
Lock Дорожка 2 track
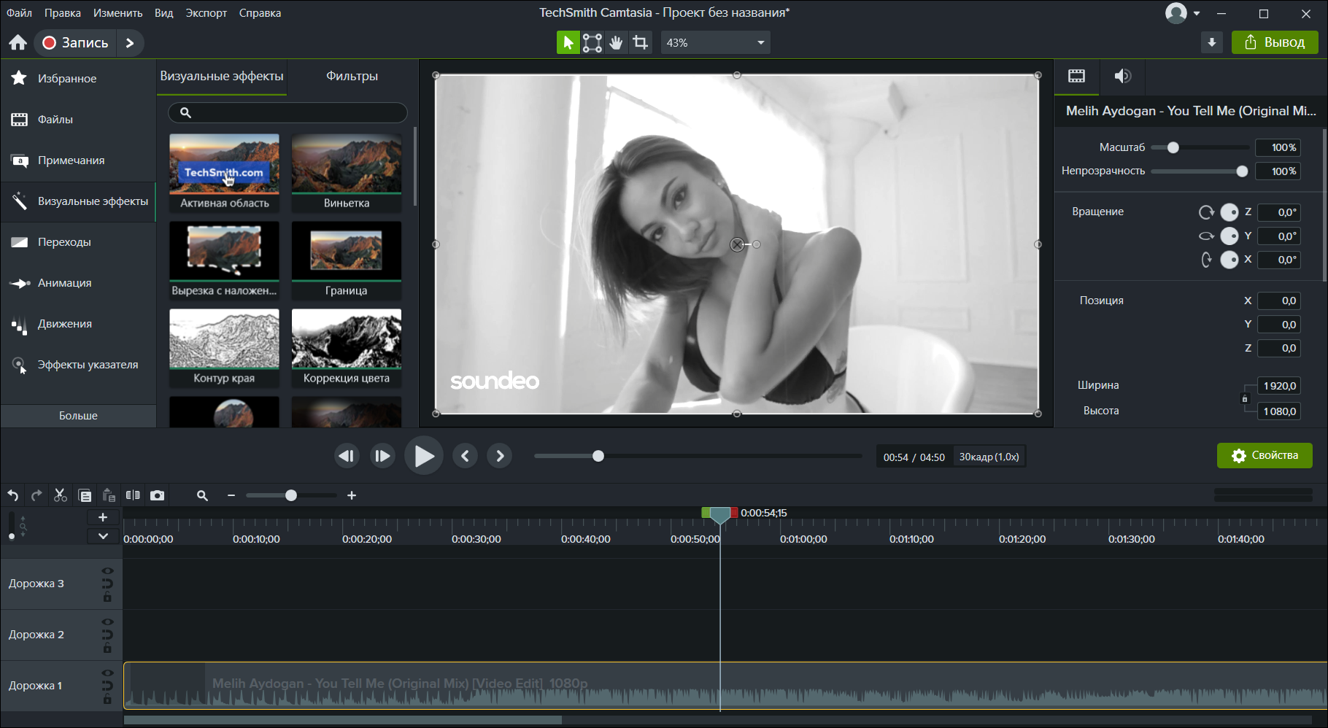107,648
